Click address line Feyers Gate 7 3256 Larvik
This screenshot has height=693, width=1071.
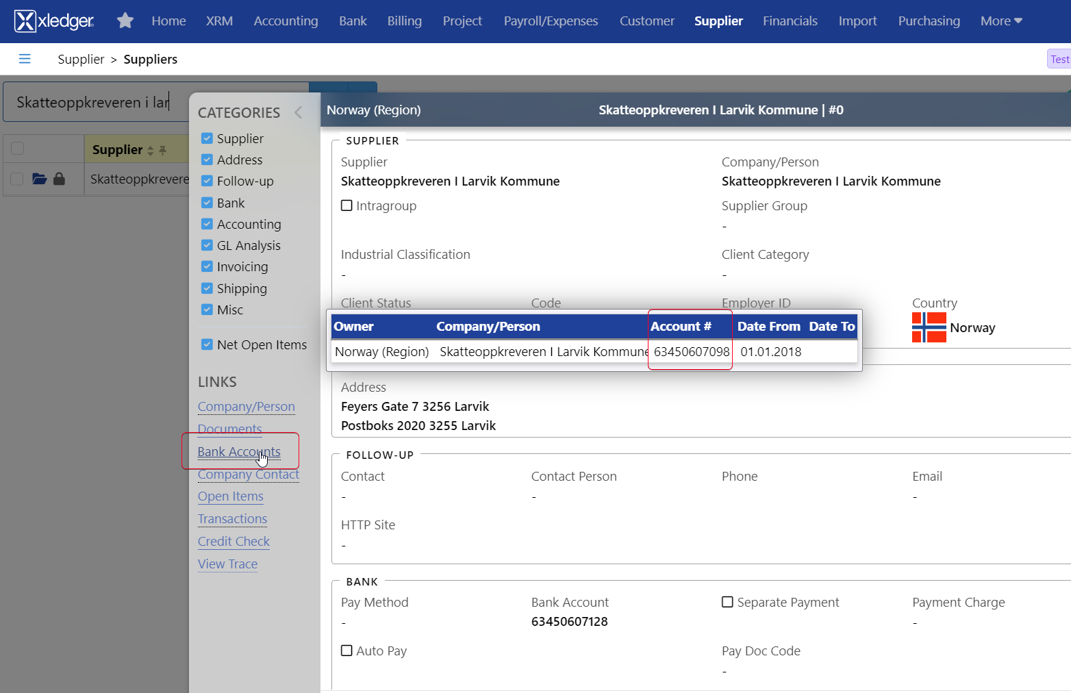point(415,407)
